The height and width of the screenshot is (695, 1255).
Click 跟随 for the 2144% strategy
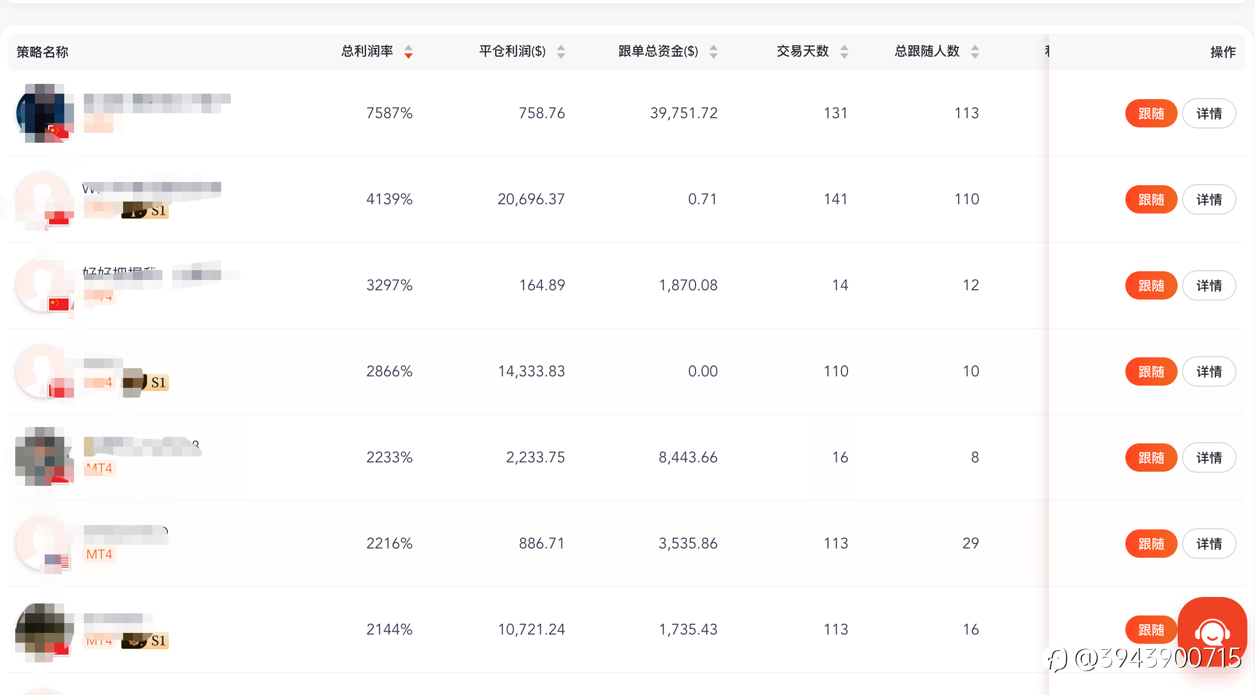(1151, 630)
